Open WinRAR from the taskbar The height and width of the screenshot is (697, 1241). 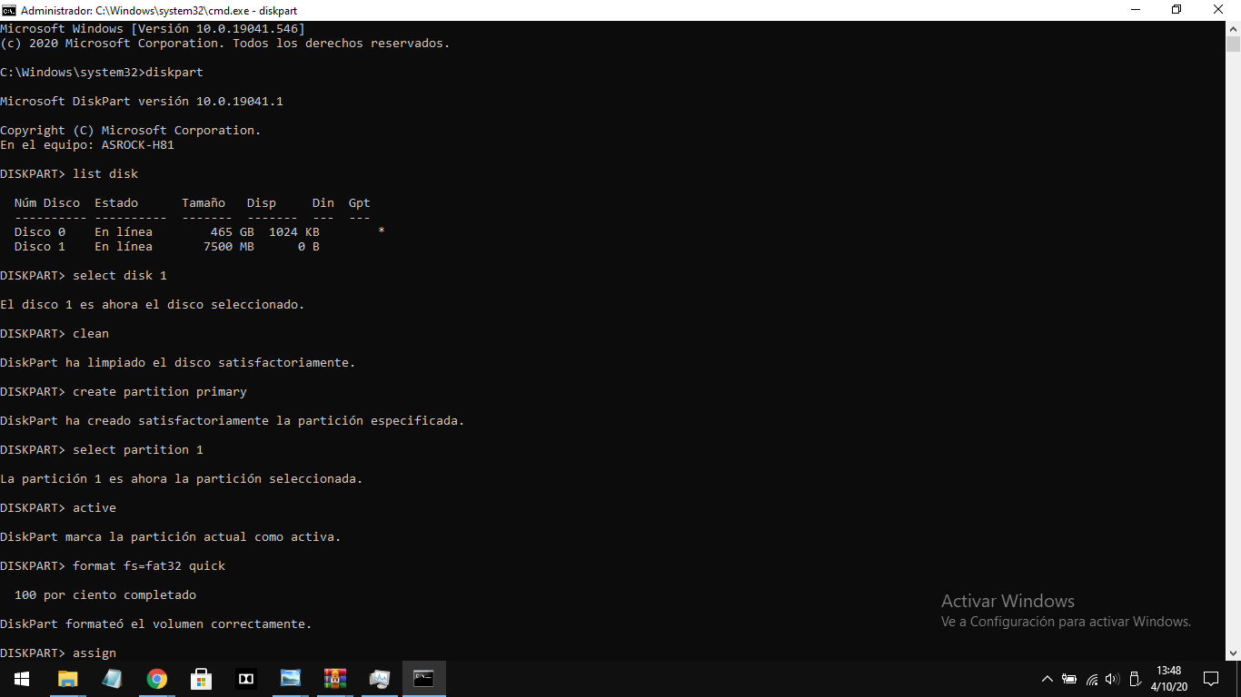point(334,678)
